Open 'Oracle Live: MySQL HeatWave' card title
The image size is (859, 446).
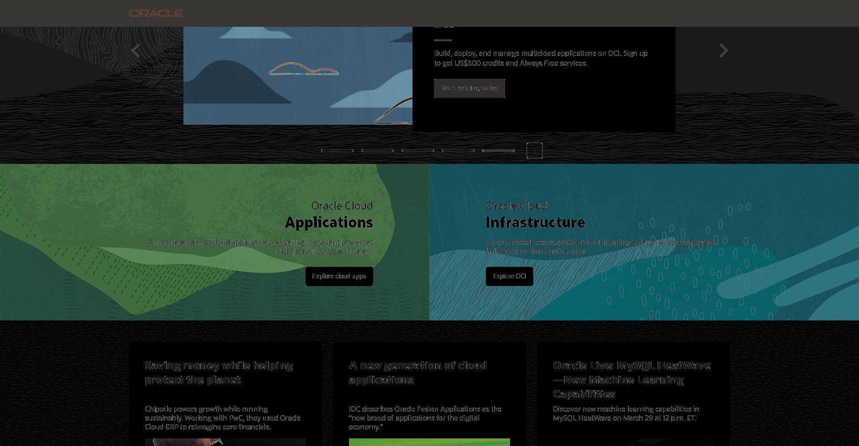click(x=632, y=379)
